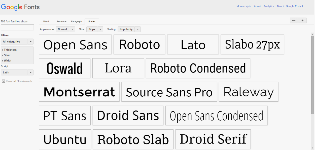The image size is (315, 150).
Task: Select the Ubuntu font card
Action: point(65,139)
